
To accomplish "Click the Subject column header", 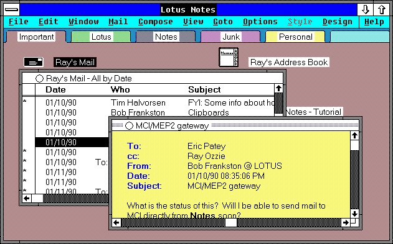I will click(x=204, y=89).
